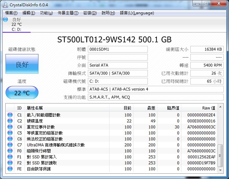Click the scrollbar down arrow in attribute list
Viewport: 229px width, 179px height.
(x=220, y=170)
